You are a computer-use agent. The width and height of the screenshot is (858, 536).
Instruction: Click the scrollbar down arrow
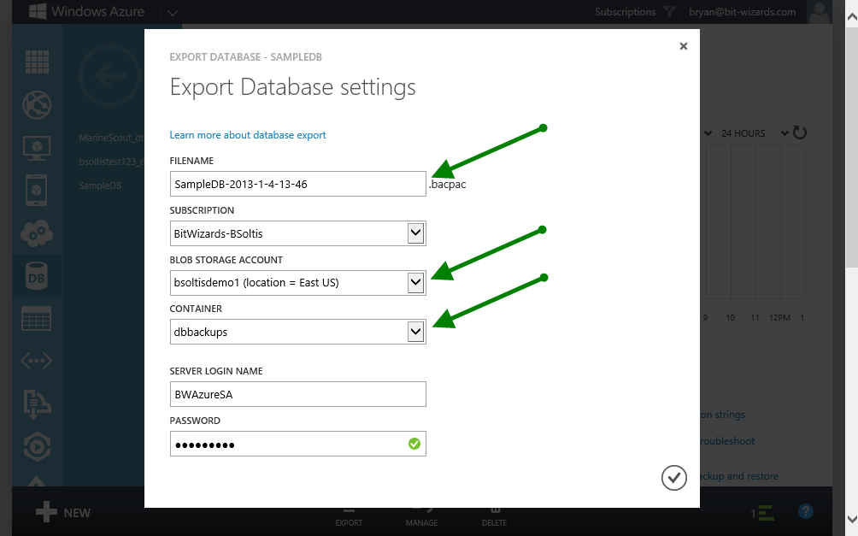[x=851, y=519]
